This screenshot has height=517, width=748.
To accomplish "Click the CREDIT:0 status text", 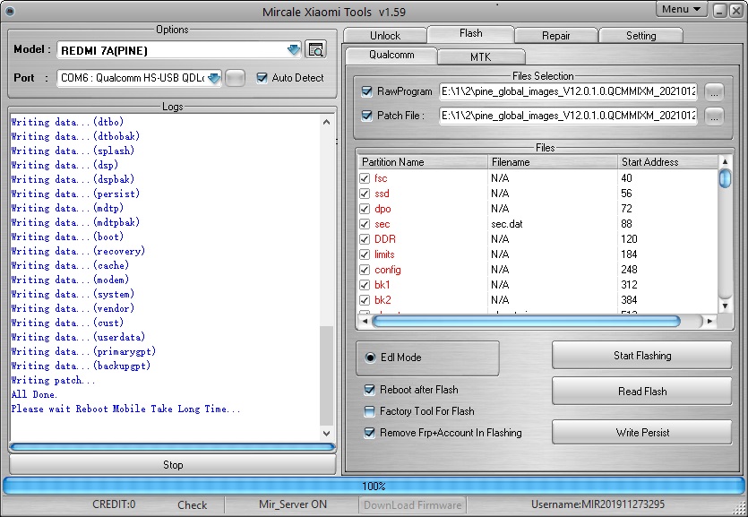I will tap(114, 504).
